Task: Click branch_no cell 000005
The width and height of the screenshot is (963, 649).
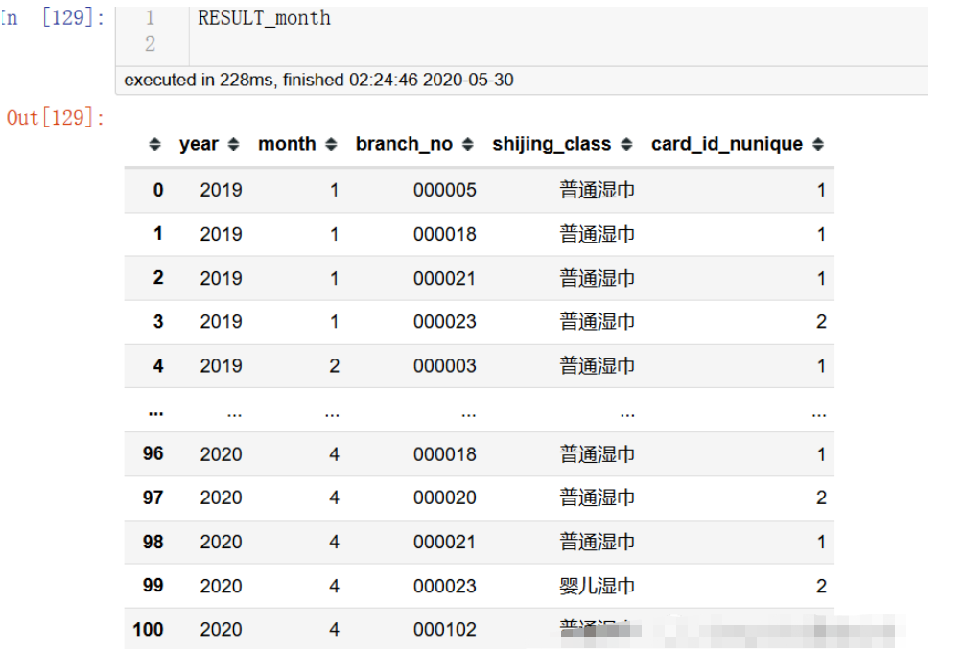Action: click(x=445, y=190)
